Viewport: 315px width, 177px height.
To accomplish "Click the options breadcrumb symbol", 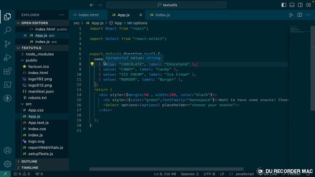I will click(137, 23).
